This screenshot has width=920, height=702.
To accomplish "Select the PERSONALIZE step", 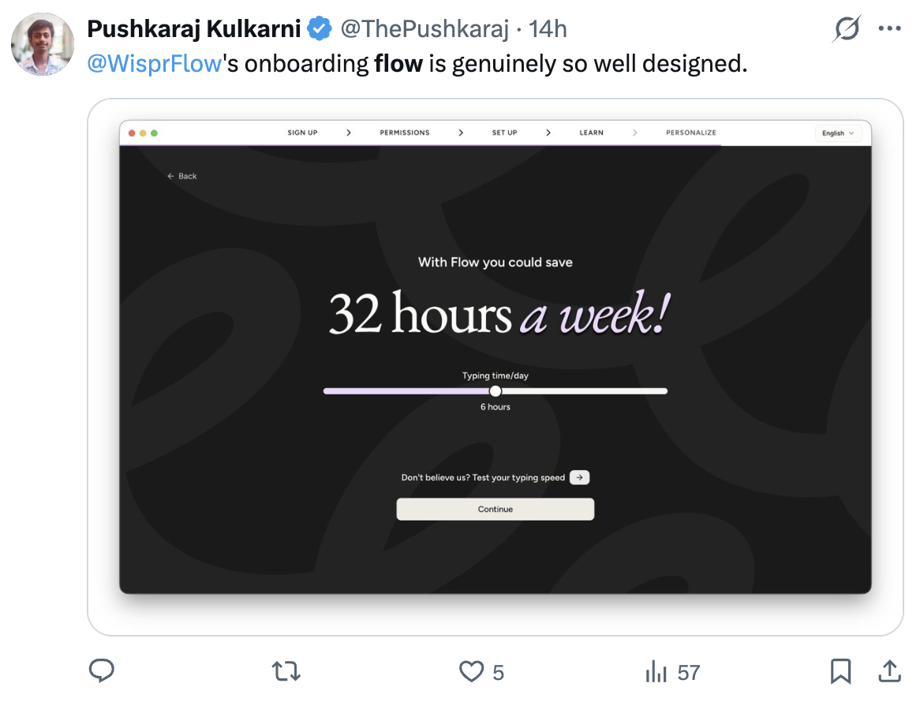I will [691, 133].
